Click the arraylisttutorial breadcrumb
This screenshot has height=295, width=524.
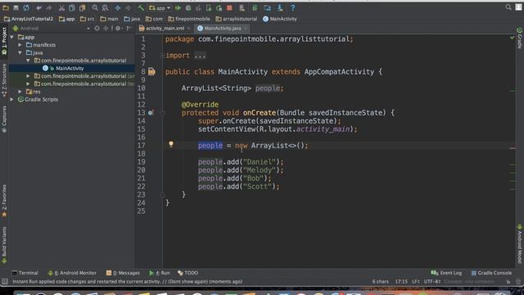click(x=237, y=19)
